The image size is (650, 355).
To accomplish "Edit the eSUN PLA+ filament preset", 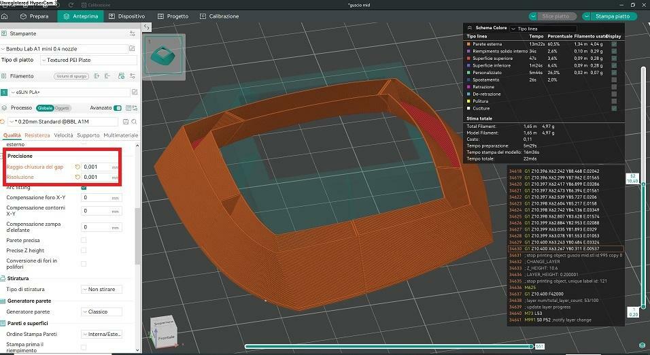I will 135,92.
